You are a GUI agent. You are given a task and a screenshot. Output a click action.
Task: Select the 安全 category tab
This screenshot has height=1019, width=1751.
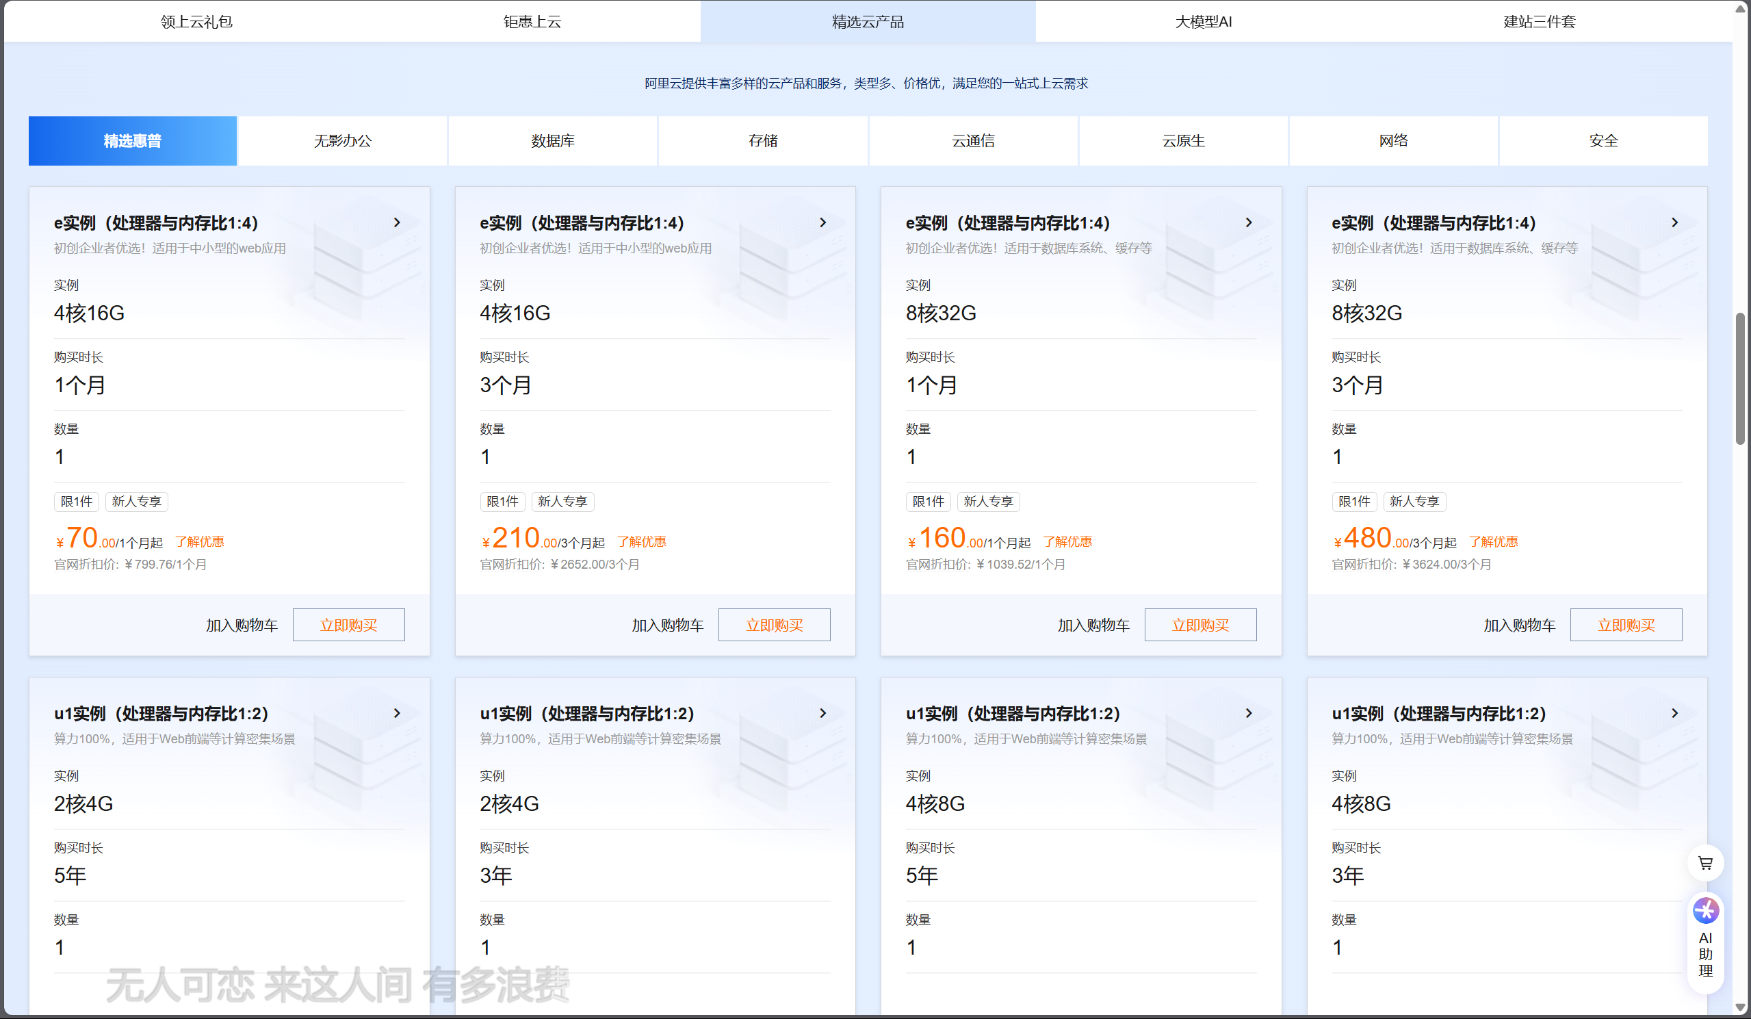pos(1604,140)
